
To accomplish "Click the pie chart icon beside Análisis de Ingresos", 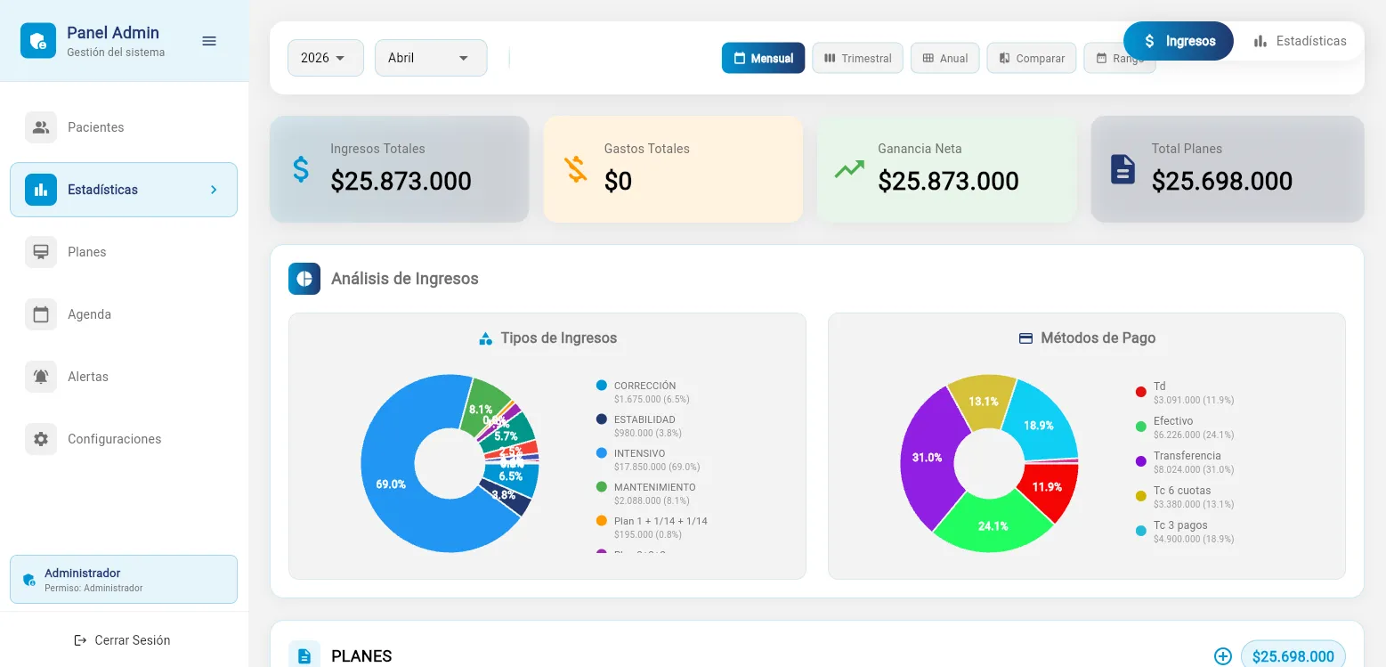I will point(304,279).
